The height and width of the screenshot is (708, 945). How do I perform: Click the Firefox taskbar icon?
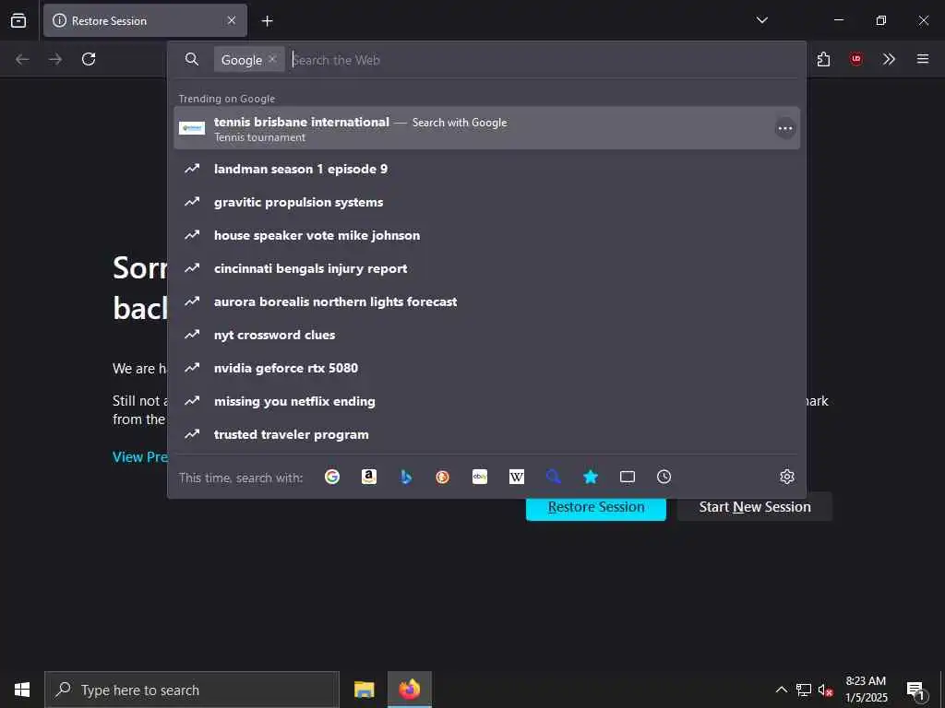point(409,690)
